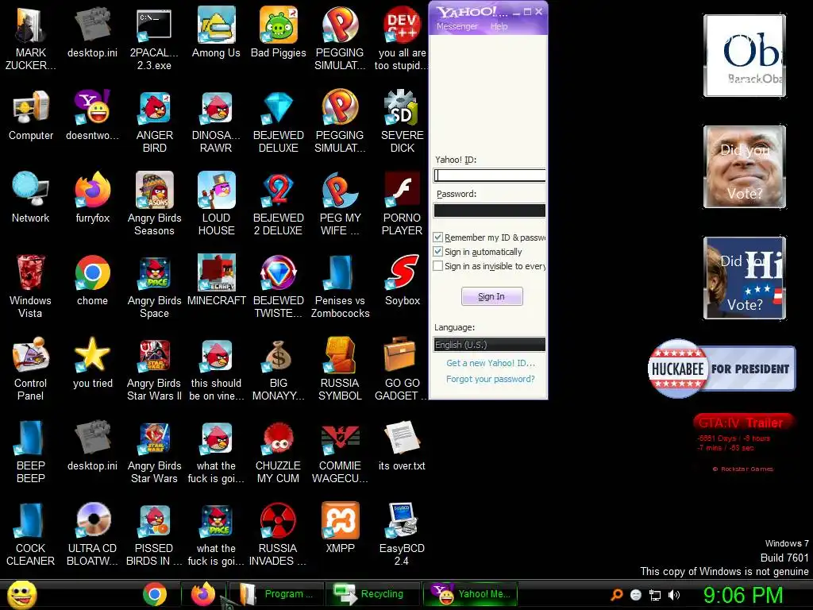813x610 pixels.
Task: Focus the Yahoo! ID text field
Action: point(489,176)
